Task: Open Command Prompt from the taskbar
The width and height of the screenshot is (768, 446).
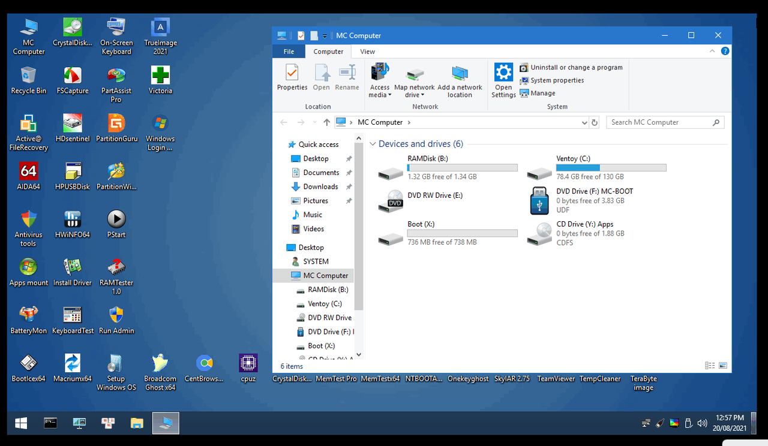Action: [x=50, y=423]
